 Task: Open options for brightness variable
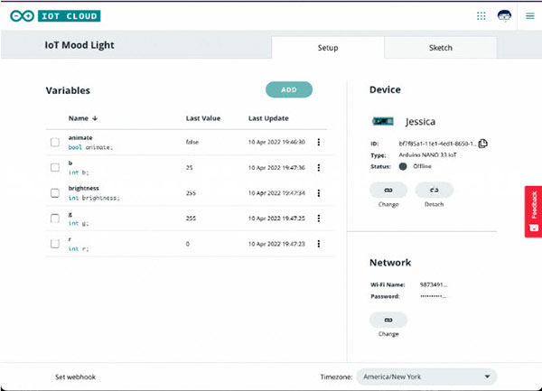pos(318,192)
